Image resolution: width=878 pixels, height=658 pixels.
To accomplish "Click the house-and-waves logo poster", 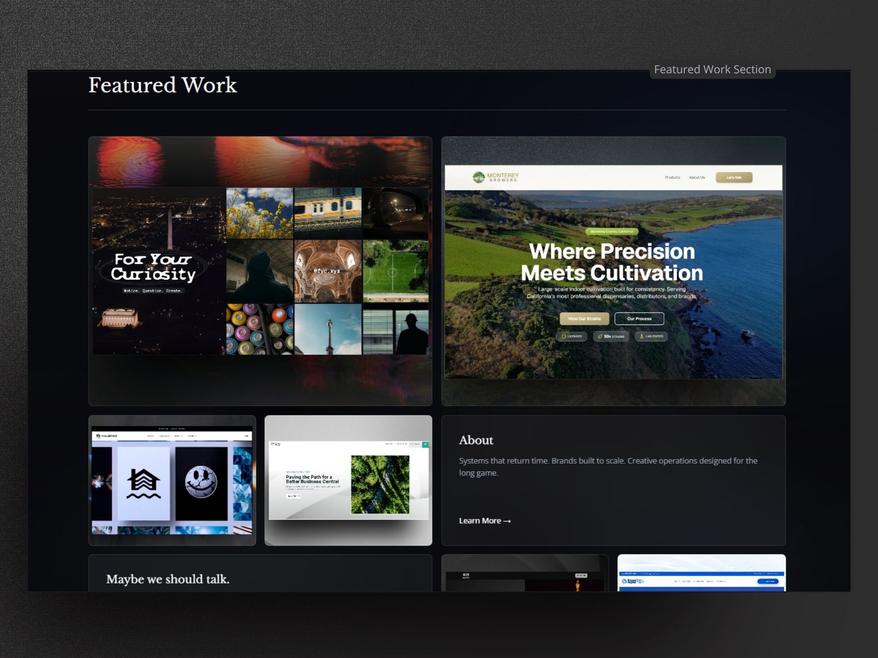I will click(x=144, y=483).
